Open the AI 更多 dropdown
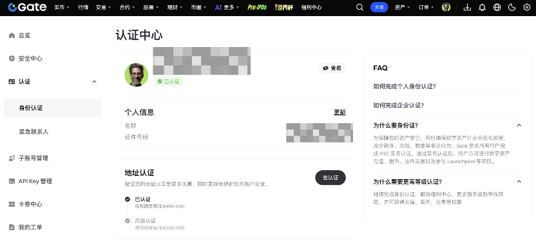This screenshot has width=536, height=241. point(227,7)
